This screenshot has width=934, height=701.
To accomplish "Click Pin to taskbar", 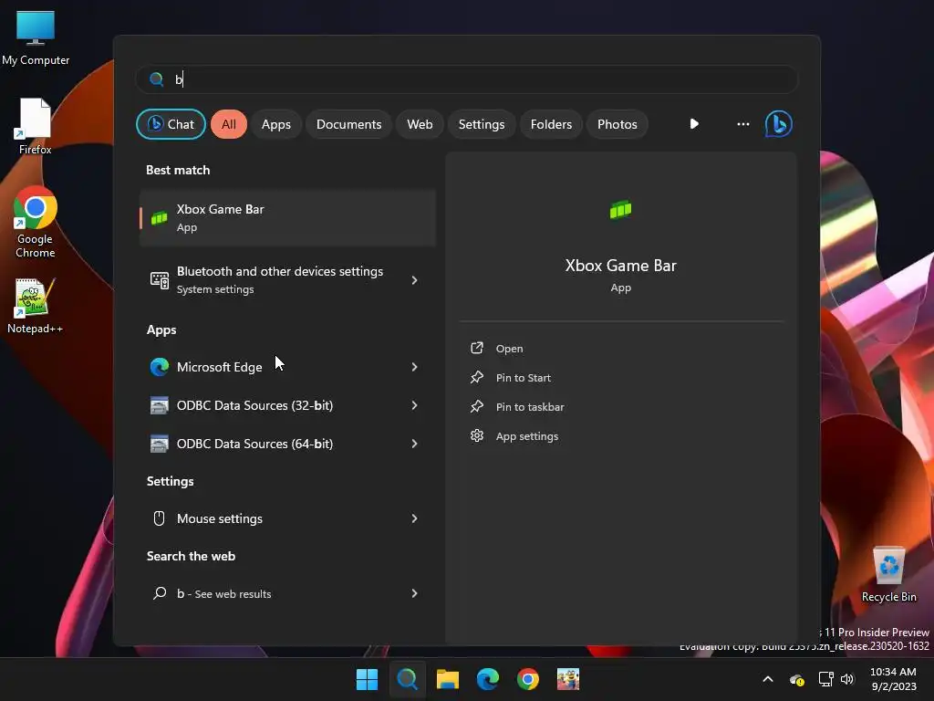I will [530, 407].
